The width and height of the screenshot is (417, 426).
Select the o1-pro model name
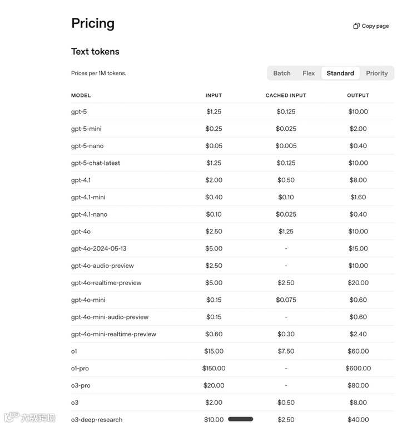pyautogui.click(x=80, y=369)
